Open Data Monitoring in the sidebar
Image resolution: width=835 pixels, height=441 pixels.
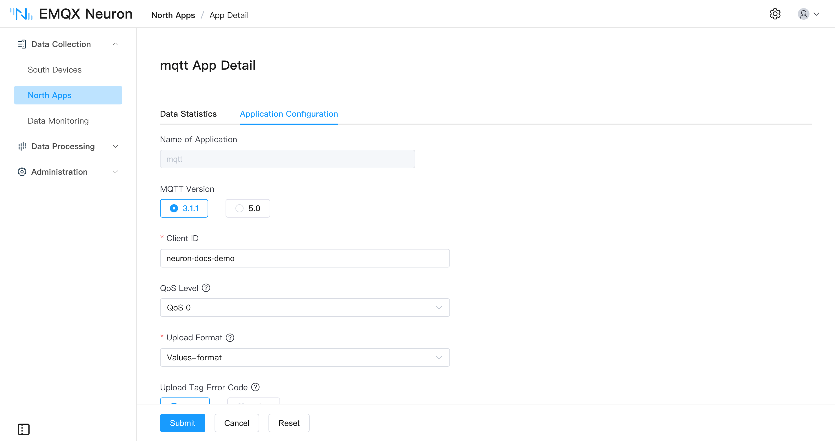tap(58, 121)
